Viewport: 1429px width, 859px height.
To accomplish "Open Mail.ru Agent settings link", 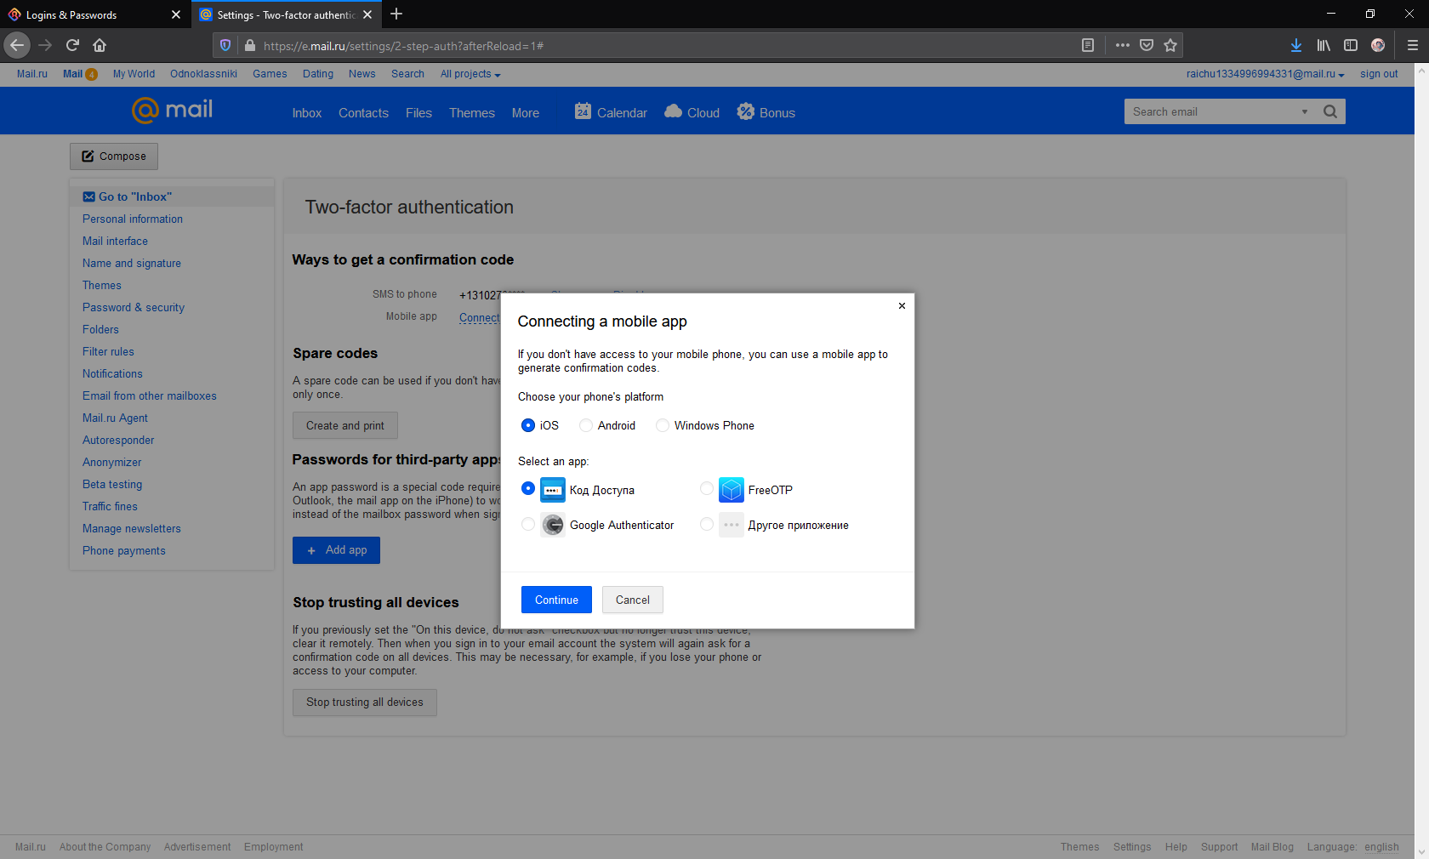I will (x=115, y=418).
